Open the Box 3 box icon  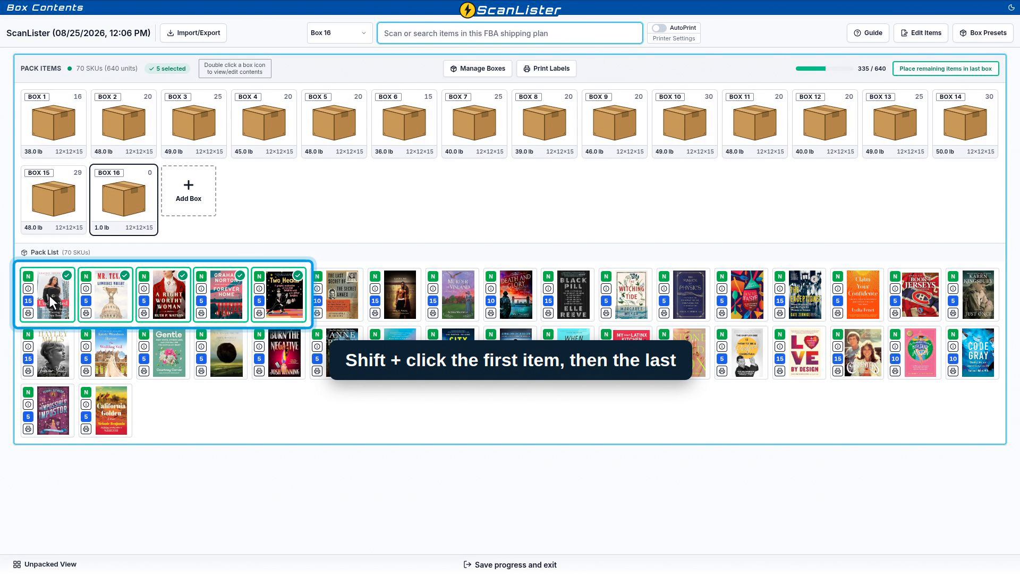[194, 123]
